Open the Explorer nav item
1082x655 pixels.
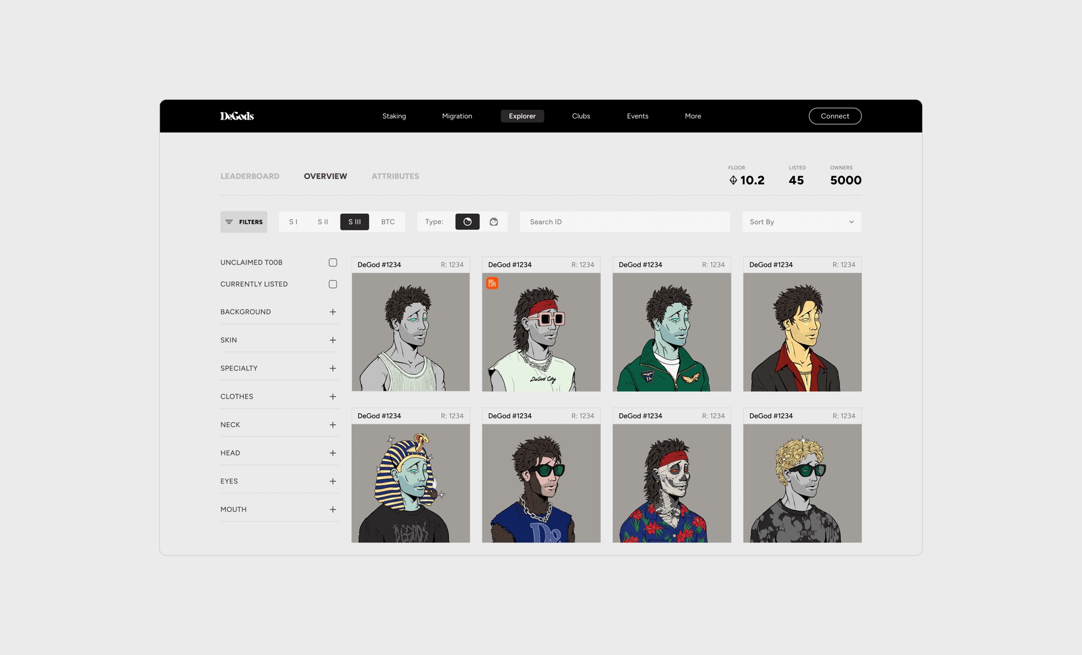coord(522,116)
